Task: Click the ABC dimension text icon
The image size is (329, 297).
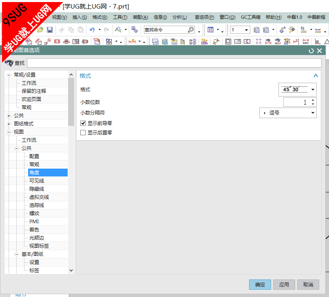Action: 306,41
